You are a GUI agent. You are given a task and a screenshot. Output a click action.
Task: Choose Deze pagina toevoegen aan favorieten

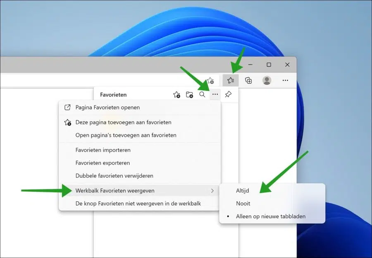[140, 122]
